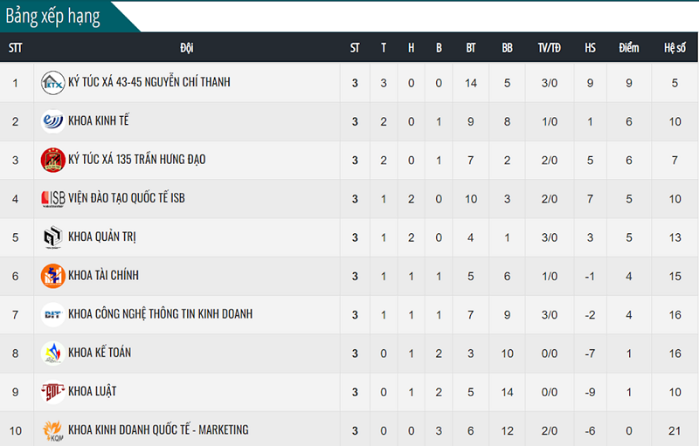Open the SOL logo for Khoa Luật
699x446 pixels.
pos(52,392)
